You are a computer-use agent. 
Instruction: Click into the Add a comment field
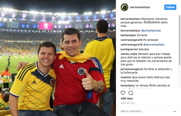[146, 111]
